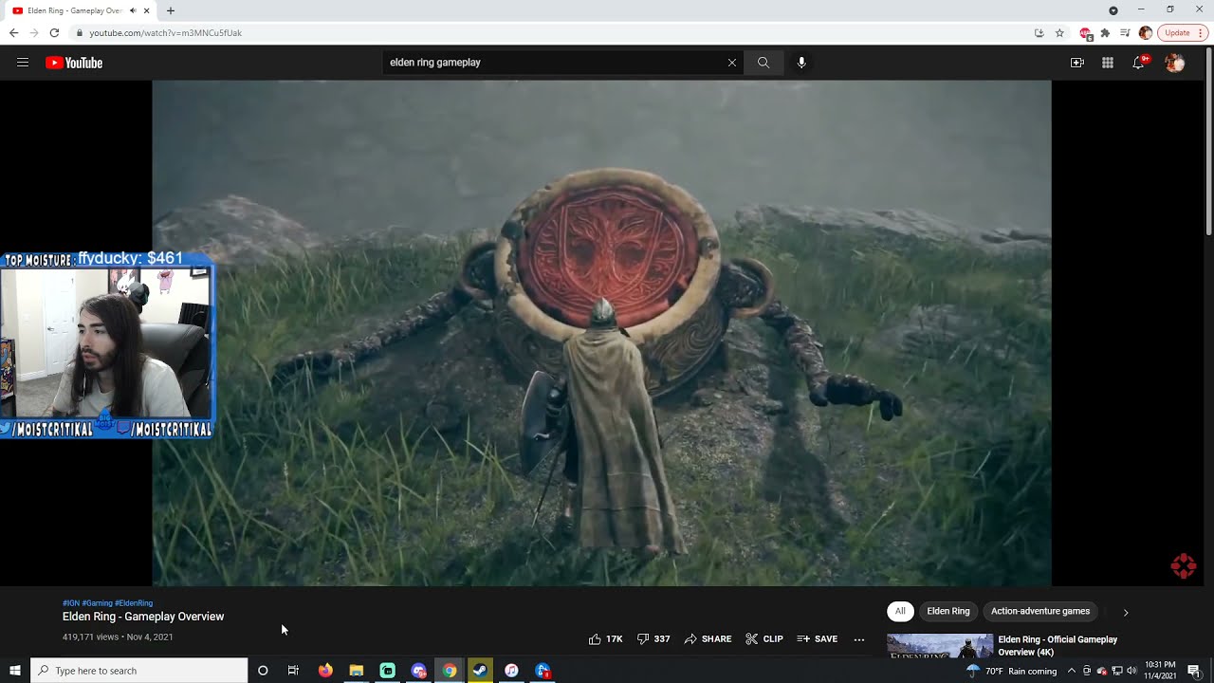
Task: Click the red gear icon near video corner
Action: pyautogui.click(x=1184, y=566)
